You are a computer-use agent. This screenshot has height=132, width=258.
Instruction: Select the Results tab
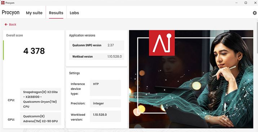click(56, 13)
